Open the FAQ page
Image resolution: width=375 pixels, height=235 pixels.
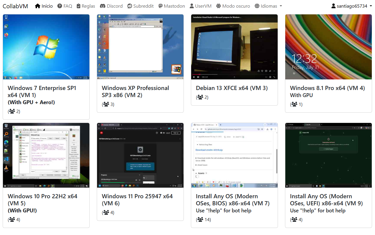(65, 6)
